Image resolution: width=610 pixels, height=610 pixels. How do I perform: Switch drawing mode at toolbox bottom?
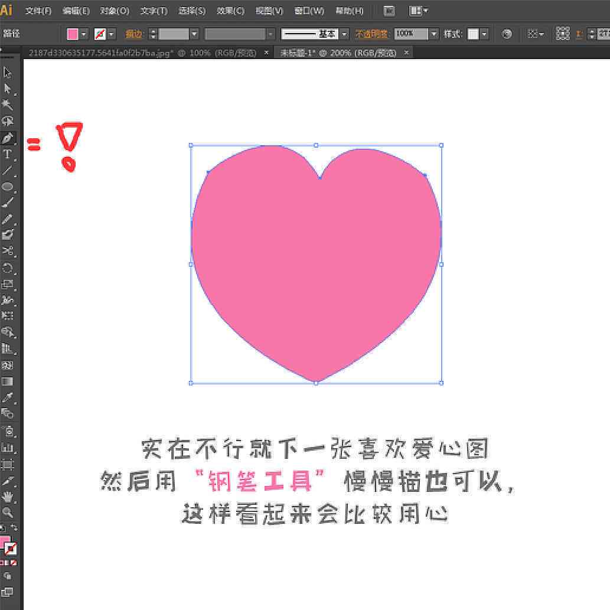[7, 576]
